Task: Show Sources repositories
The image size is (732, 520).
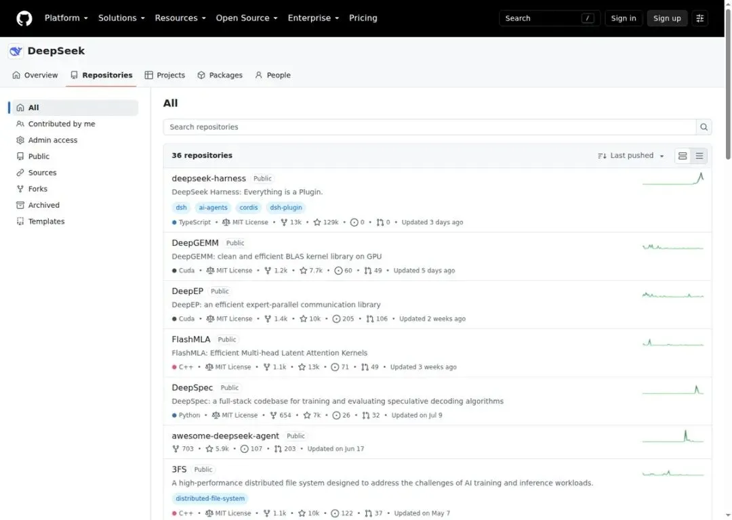Action: tap(75, 173)
